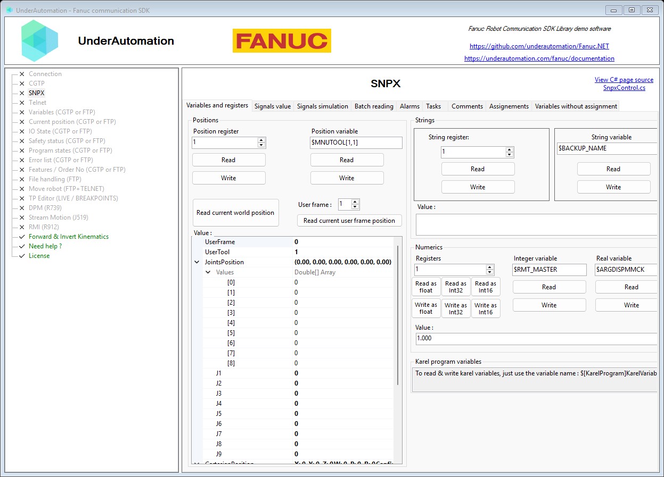The height and width of the screenshot is (477, 664).
Task: Click the X icon beside File handling (FTP)
Action: (22, 179)
